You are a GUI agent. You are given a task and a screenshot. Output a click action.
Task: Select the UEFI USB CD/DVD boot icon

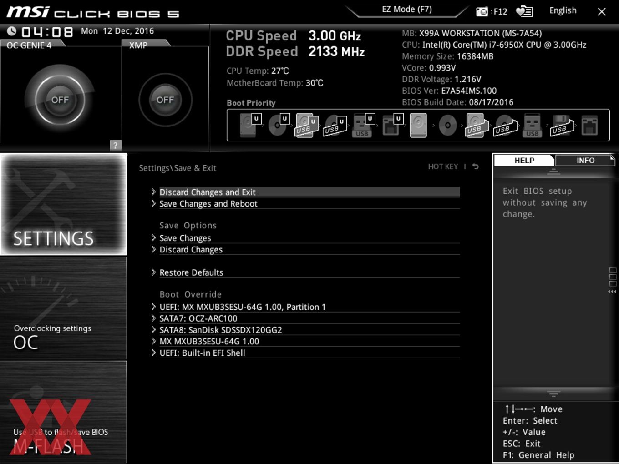(x=335, y=125)
